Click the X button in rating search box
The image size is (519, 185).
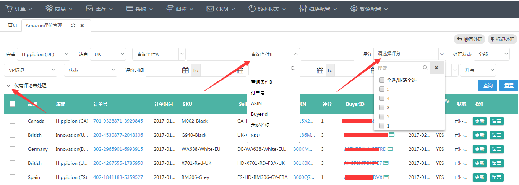[x=436, y=68]
